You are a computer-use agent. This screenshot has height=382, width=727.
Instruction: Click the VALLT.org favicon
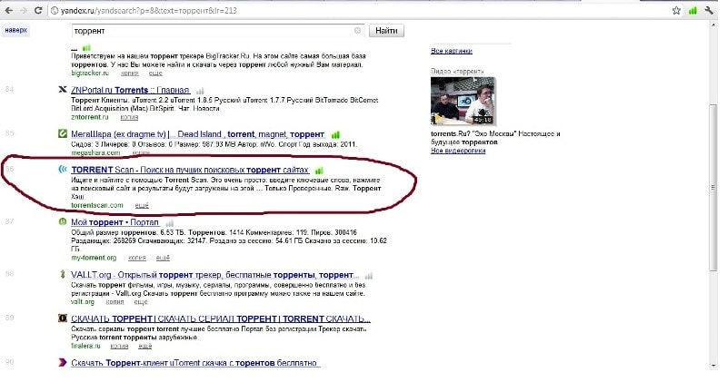pyautogui.click(x=63, y=274)
